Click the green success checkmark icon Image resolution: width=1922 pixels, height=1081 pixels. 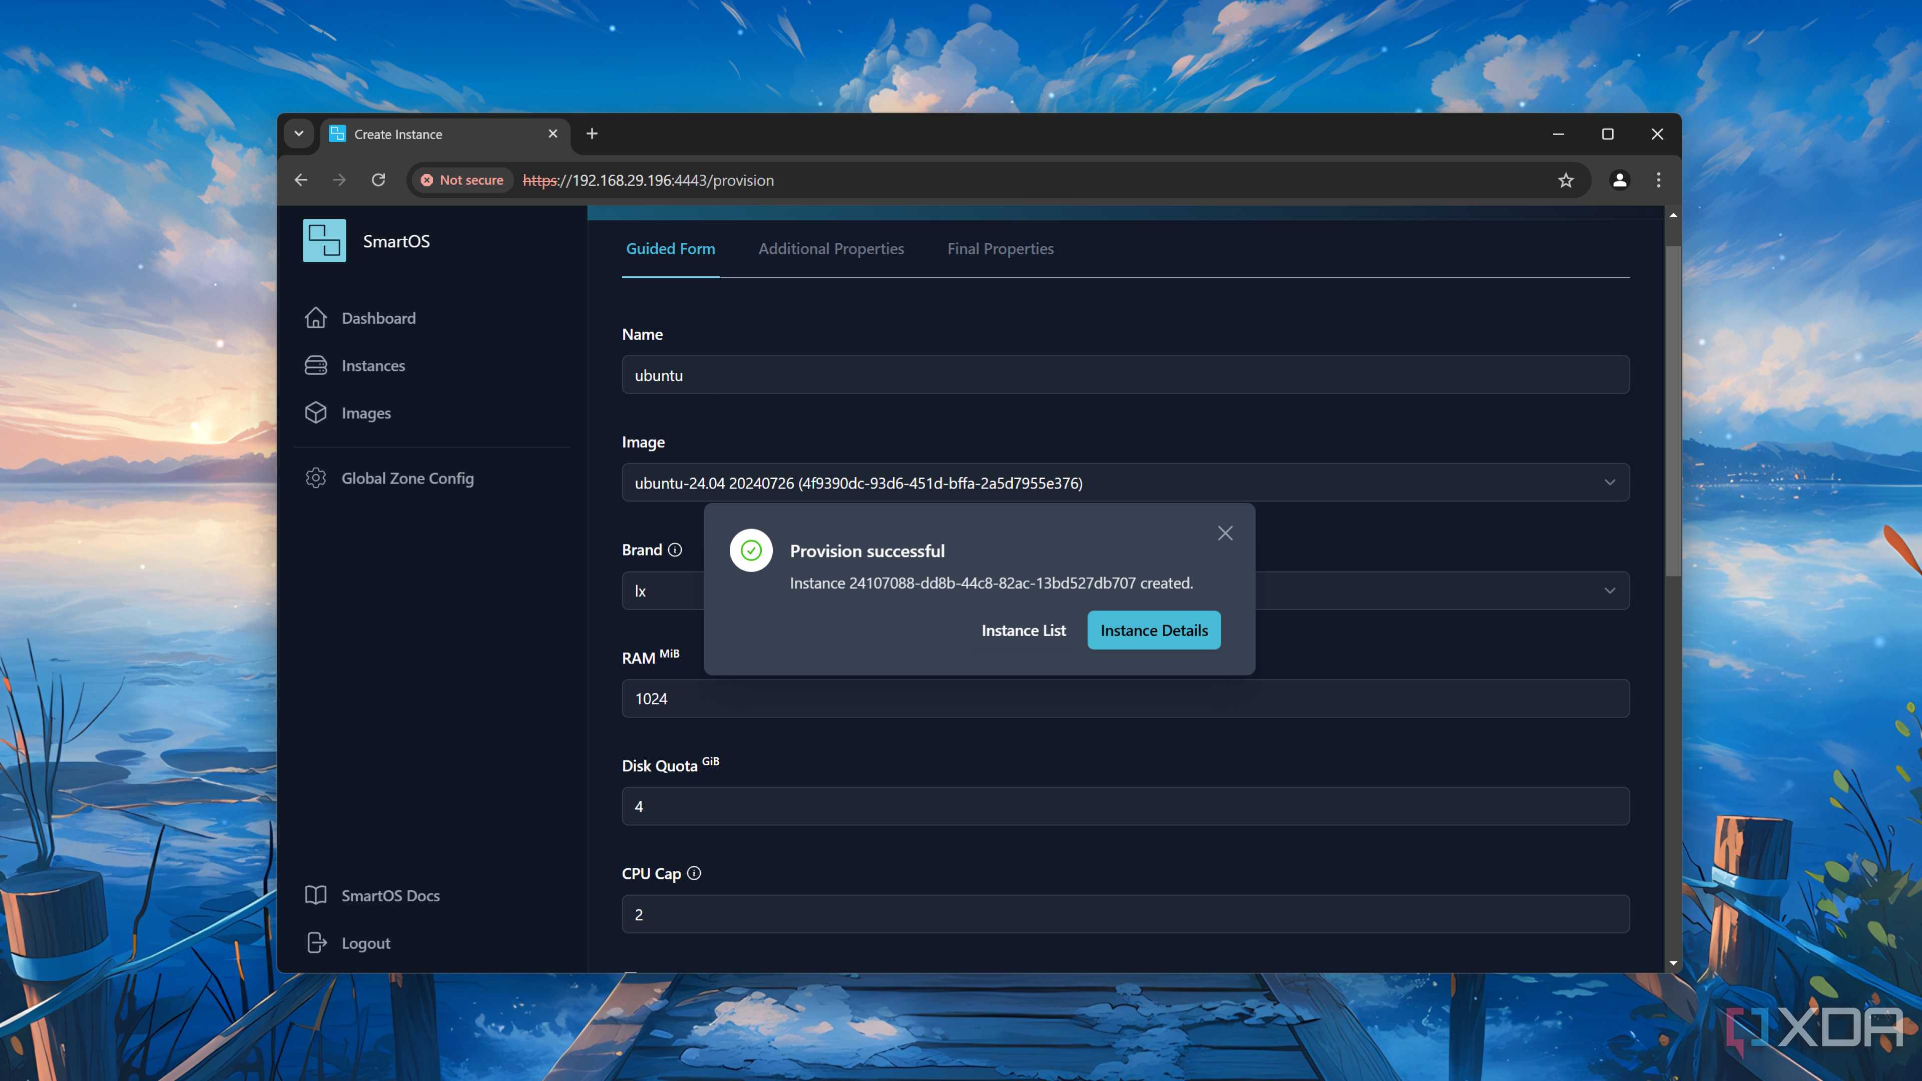point(751,551)
